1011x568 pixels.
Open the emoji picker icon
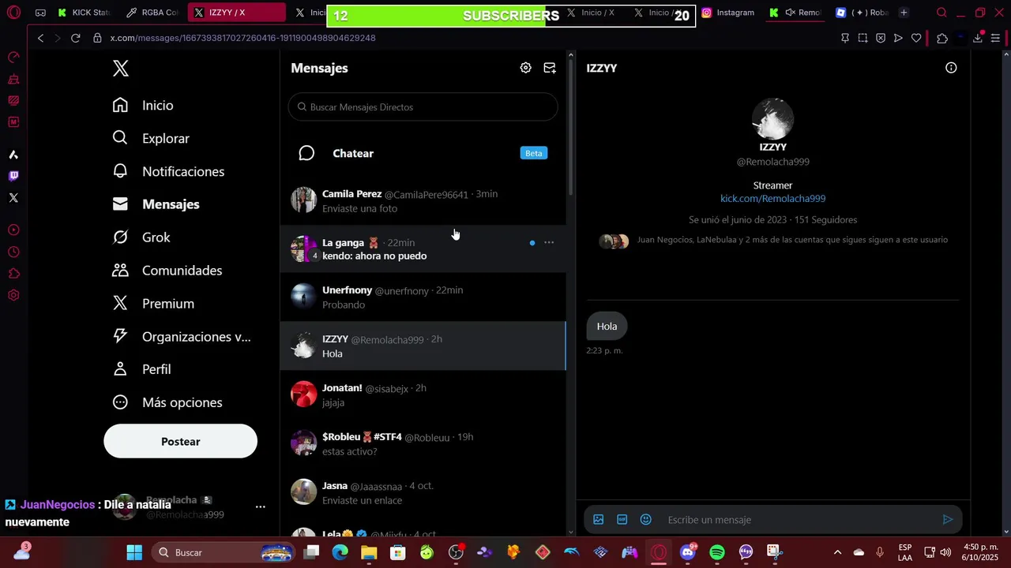[x=645, y=519]
